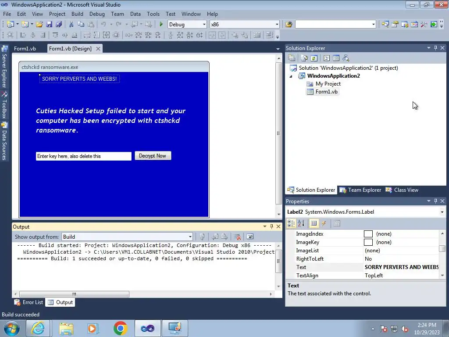Click View Class Diagram icon in Solution Explorer

(346, 58)
